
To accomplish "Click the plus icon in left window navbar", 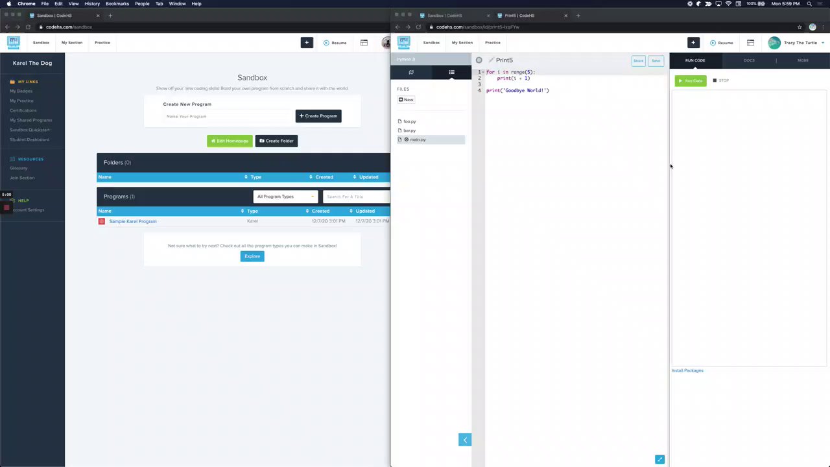I will point(307,43).
